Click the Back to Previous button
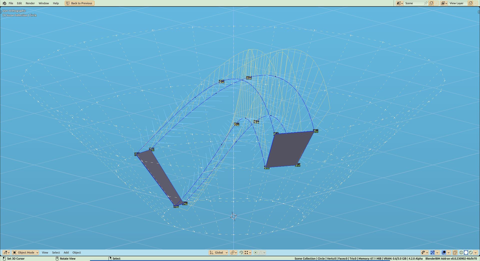Viewport: 480px width, 261px height. point(79,3)
